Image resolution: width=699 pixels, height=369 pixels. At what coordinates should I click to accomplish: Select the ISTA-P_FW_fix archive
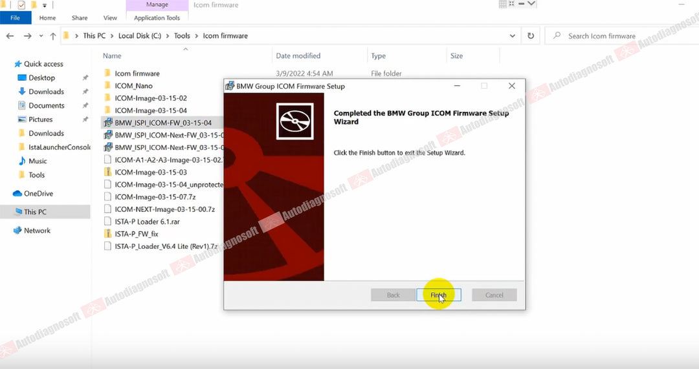[137, 234]
